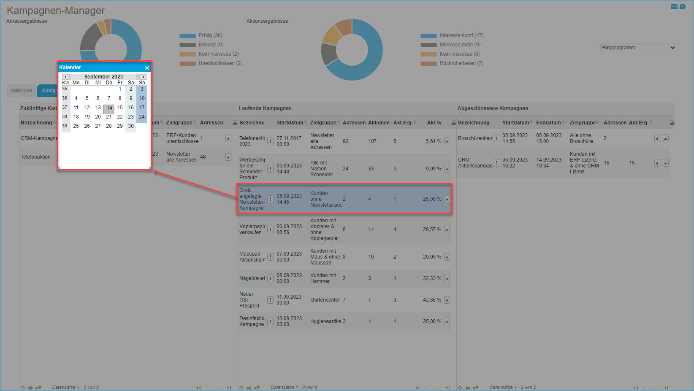The width and height of the screenshot is (694, 391).
Task: Click arrow button on the future CRM-Kampagne row
Action: (228, 138)
